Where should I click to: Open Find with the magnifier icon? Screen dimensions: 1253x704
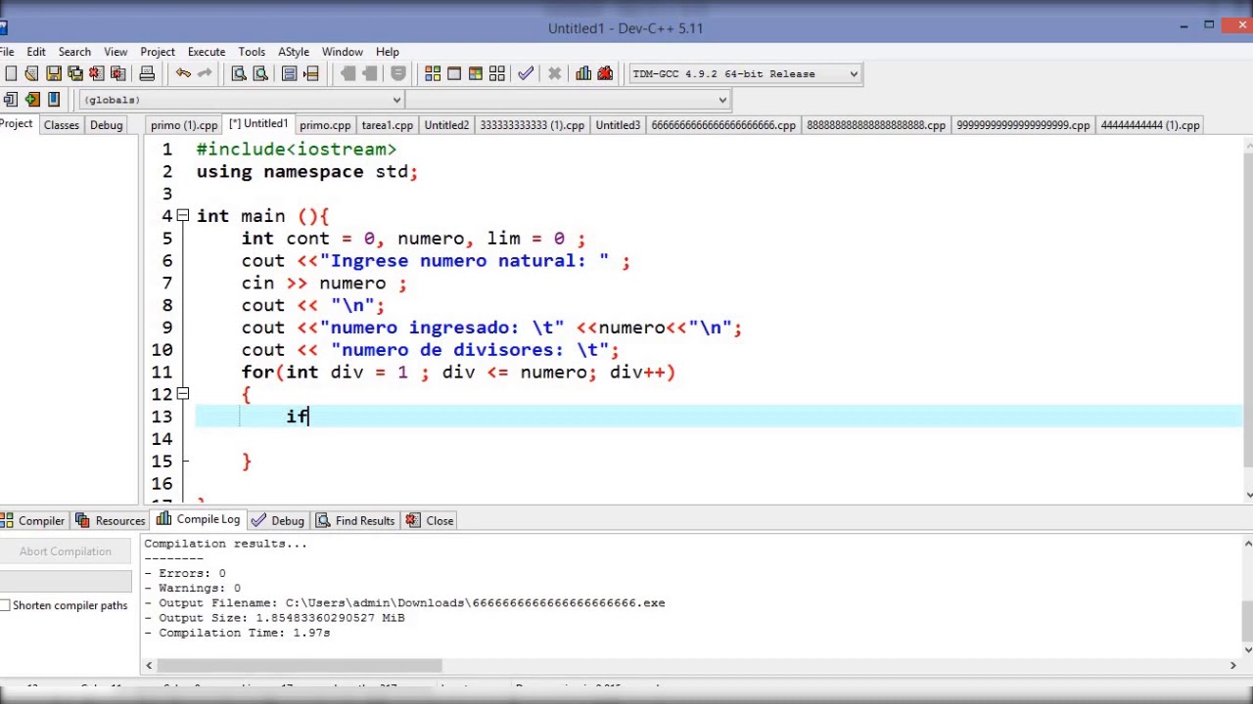(239, 73)
